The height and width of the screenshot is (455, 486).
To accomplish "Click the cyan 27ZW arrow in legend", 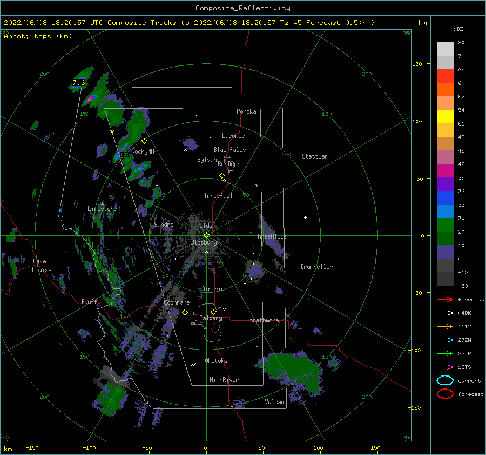I will [x=445, y=340].
